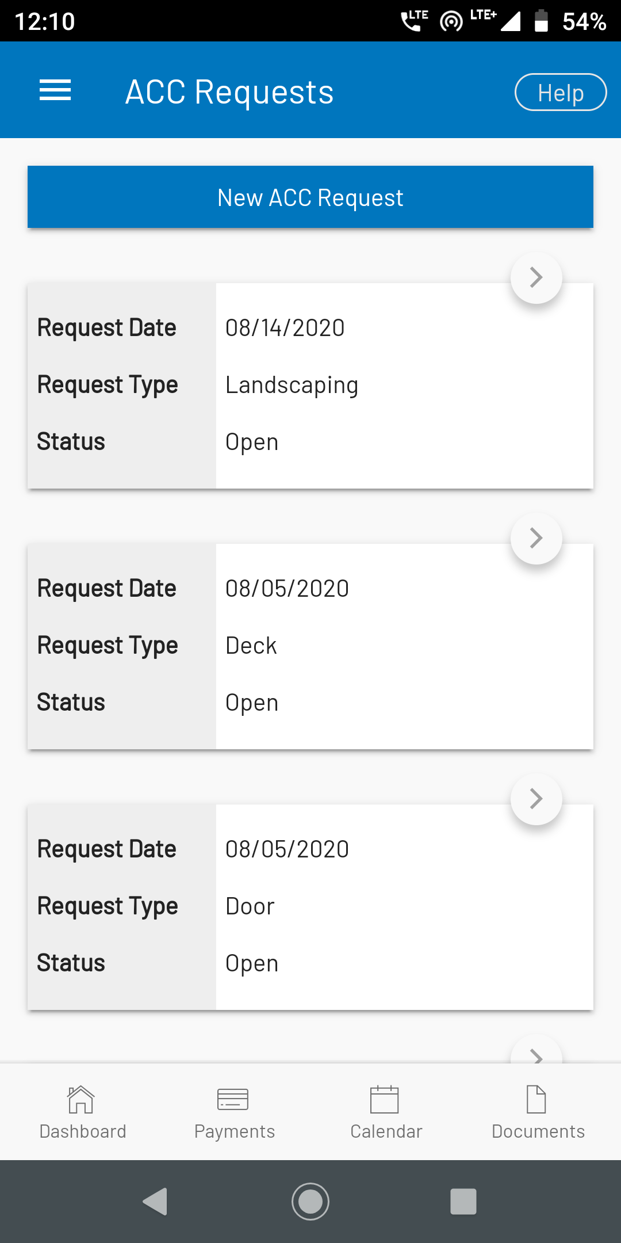
Task: Open the Help button in header
Action: pyautogui.click(x=561, y=92)
